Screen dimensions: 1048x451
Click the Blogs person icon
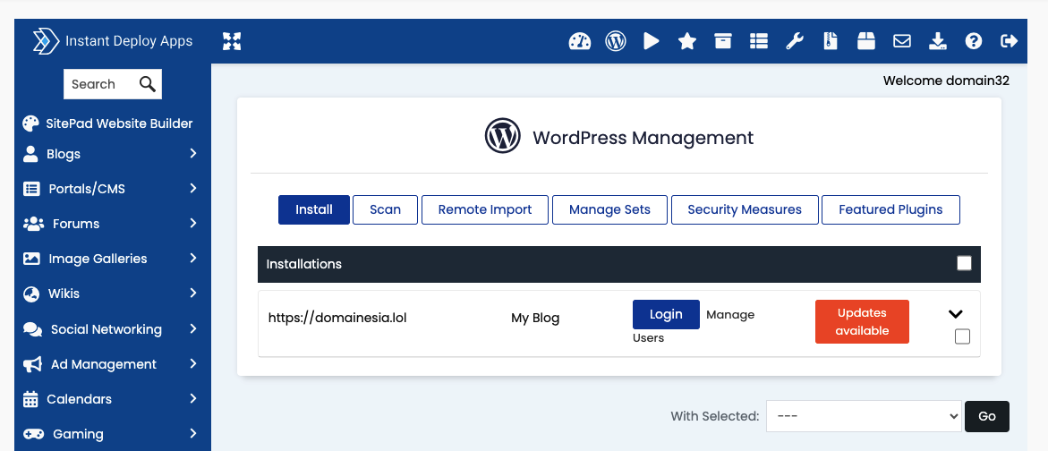[30, 154]
